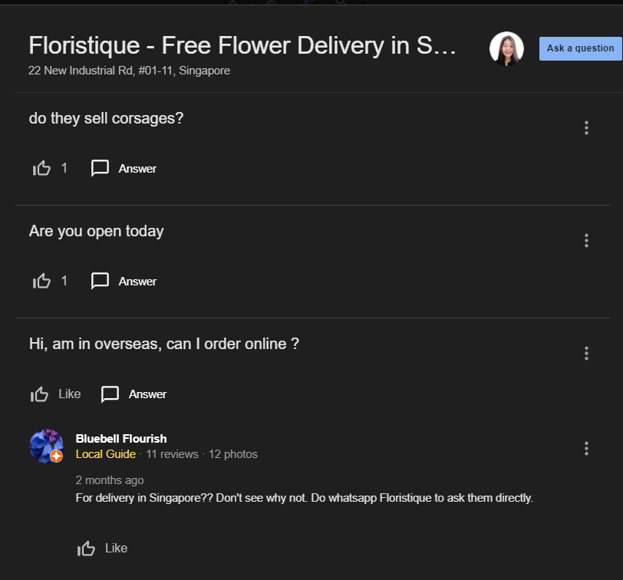Like the "Are you open today" question
Viewport: 623px width, 580px height.
[x=41, y=281]
